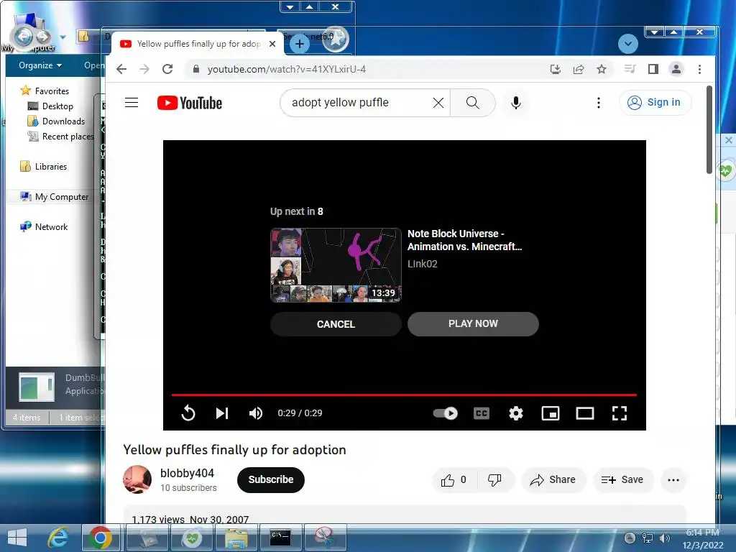
Task: Open the Windows Start button
Action: point(17,538)
